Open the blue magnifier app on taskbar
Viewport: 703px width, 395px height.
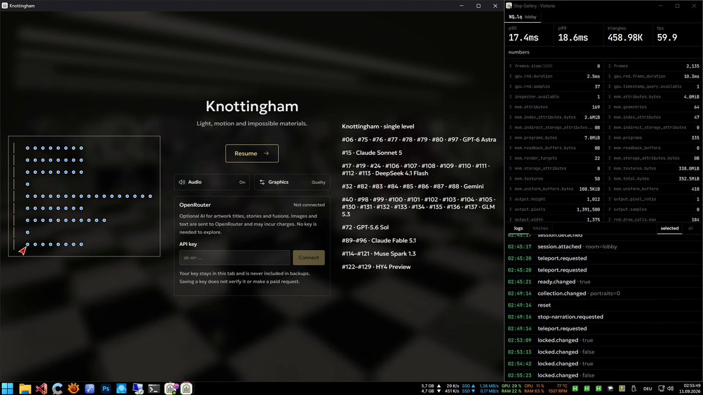[122, 388]
